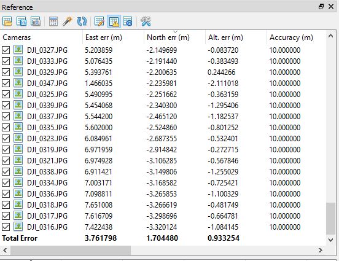Click the Total Error row label
Viewport: 339px width, 261px height.
20,238
